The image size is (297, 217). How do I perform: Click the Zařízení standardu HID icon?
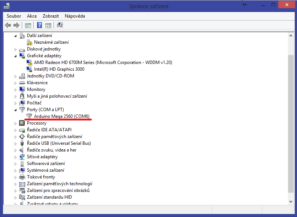coord(22,197)
